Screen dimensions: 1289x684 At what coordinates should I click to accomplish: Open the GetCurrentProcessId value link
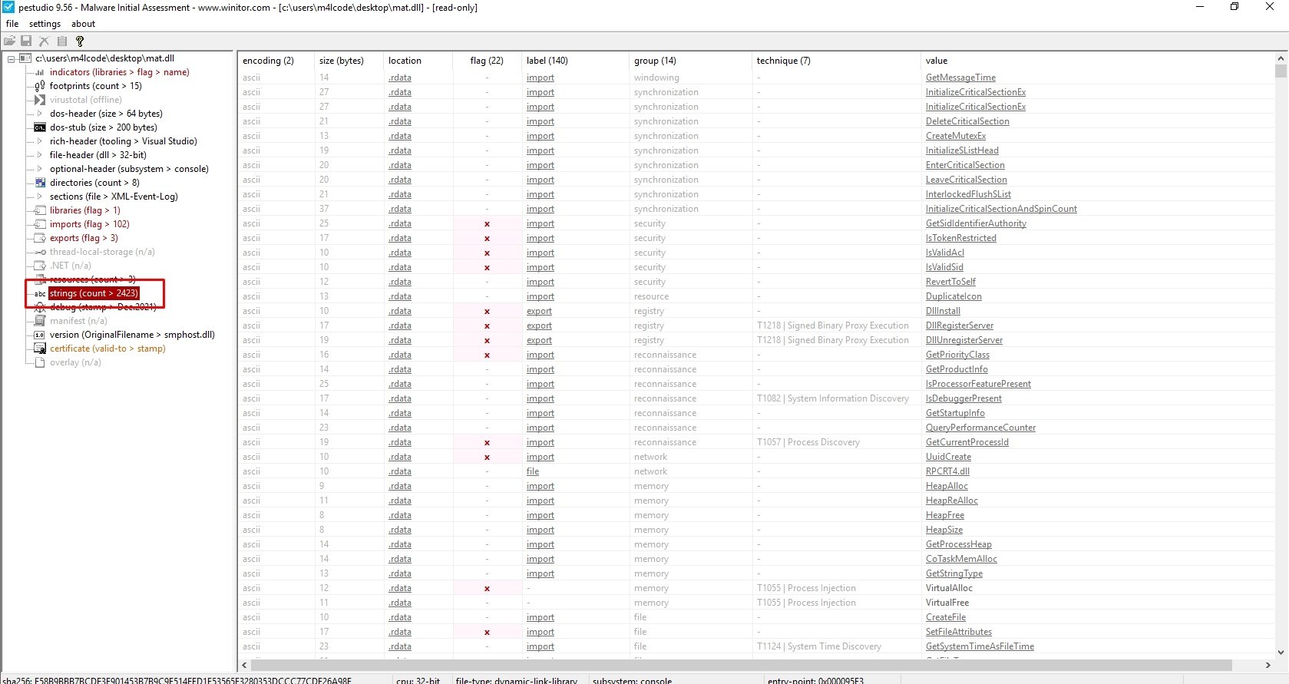(x=967, y=442)
